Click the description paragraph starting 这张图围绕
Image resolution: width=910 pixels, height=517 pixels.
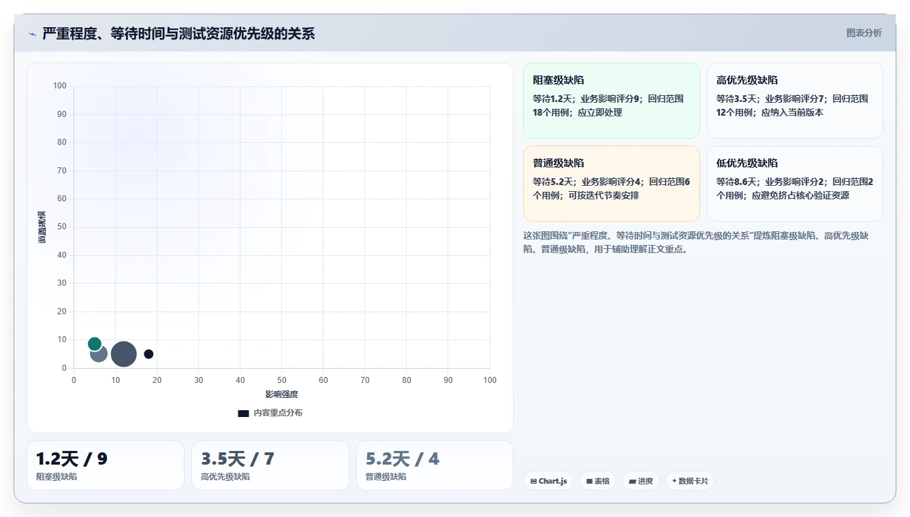pyautogui.click(x=695, y=242)
